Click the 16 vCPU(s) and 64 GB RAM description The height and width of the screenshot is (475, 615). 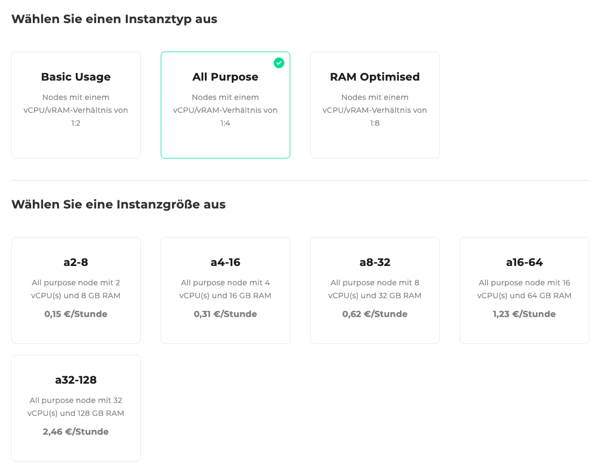click(x=524, y=289)
